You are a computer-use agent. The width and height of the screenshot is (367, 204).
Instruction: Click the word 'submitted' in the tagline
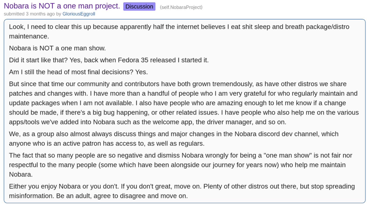click(x=14, y=14)
